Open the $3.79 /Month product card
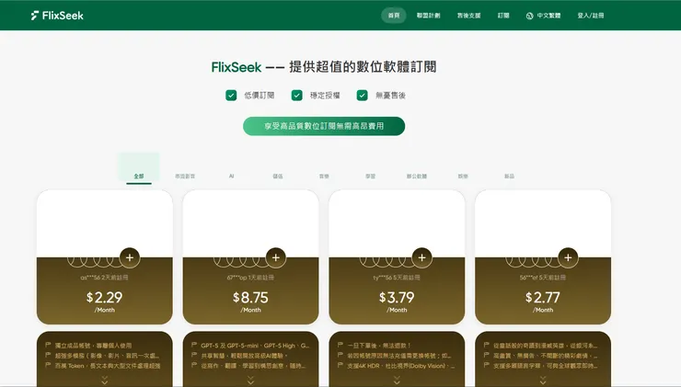The image size is (681, 387). pyautogui.click(x=397, y=256)
